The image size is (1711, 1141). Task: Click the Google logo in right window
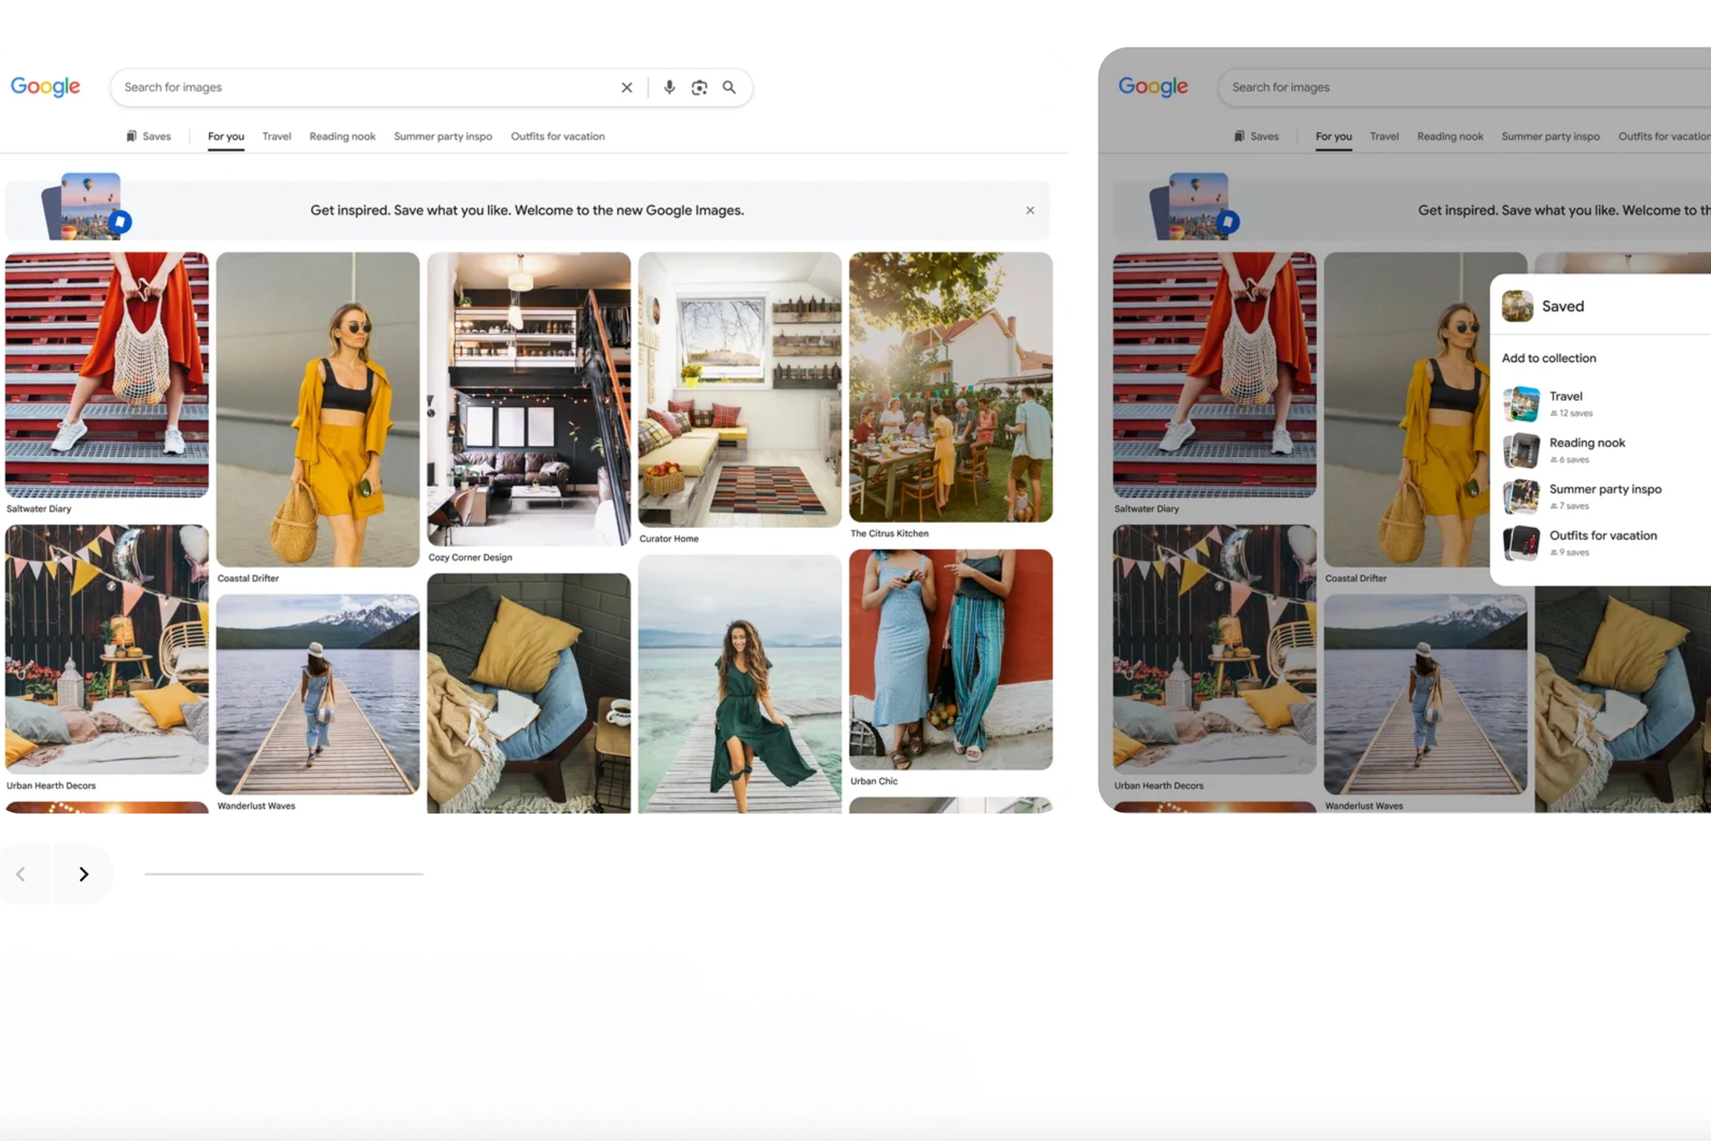pyautogui.click(x=1153, y=87)
